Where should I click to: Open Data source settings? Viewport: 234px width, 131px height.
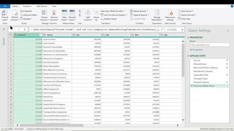pos(170,15)
